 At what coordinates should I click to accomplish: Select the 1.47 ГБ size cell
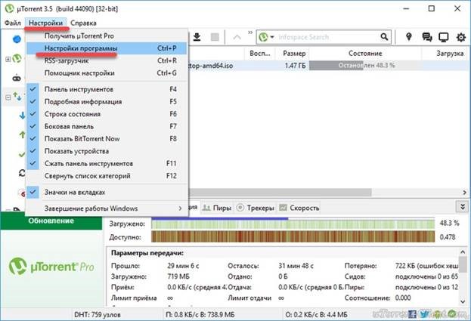[x=295, y=66]
